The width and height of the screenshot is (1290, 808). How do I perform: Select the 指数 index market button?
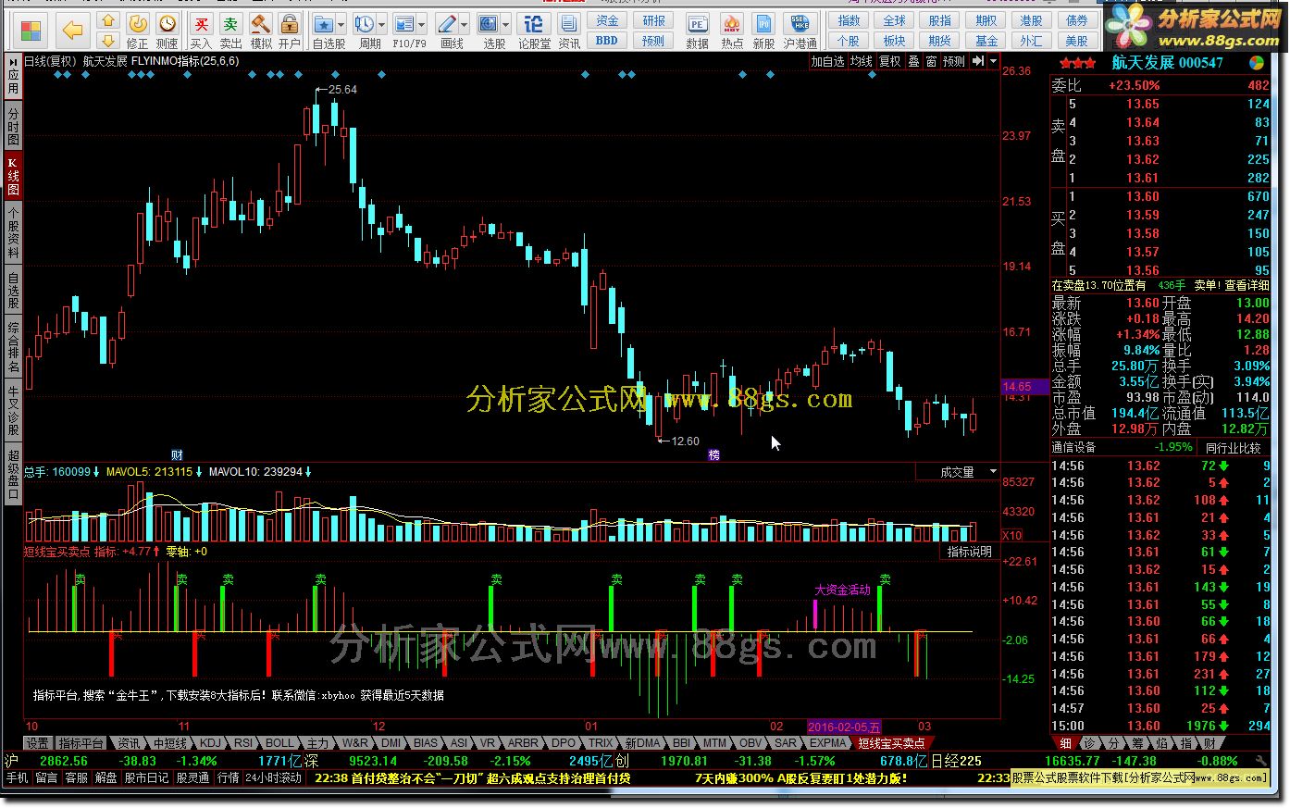(x=849, y=20)
